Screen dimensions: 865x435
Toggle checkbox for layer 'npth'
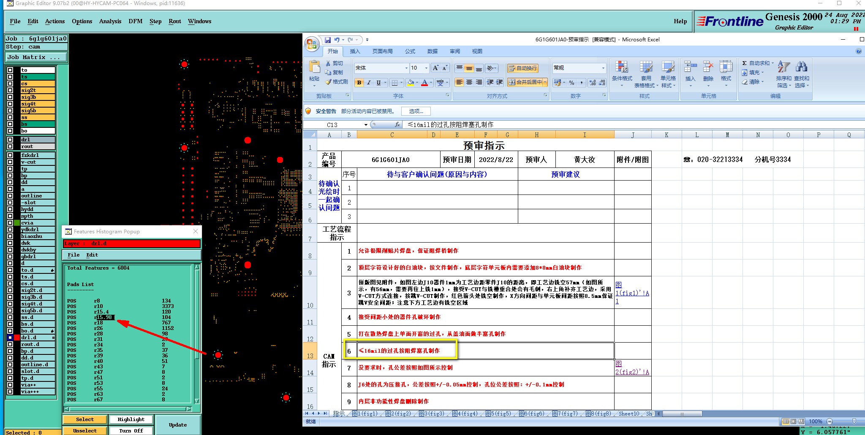[10, 216]
